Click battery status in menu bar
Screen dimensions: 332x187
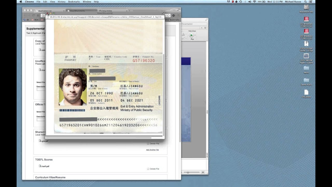coord(262,2)
